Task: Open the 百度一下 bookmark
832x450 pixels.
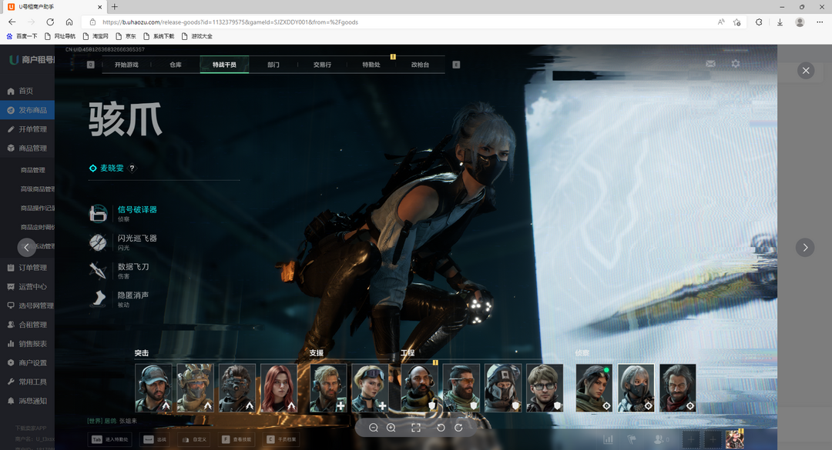Action: click(x=22, y=36)
